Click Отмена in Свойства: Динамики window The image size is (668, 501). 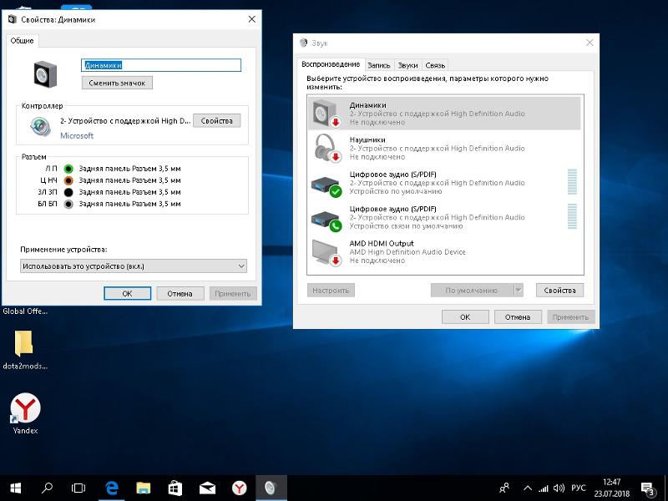point(180,294)
